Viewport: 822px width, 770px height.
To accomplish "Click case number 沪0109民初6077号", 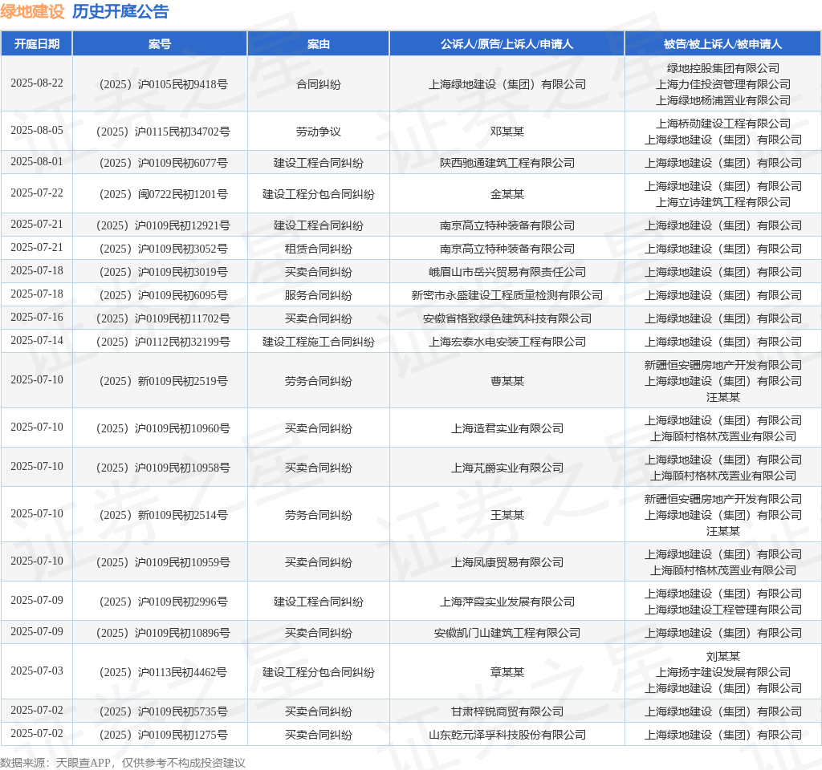I will click(163, 163).
